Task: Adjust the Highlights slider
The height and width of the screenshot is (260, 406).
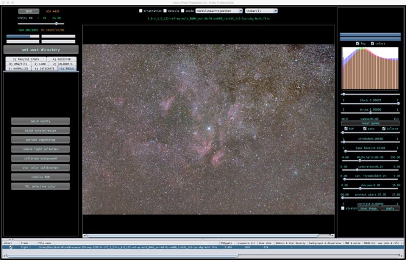Action: (370, 151)
